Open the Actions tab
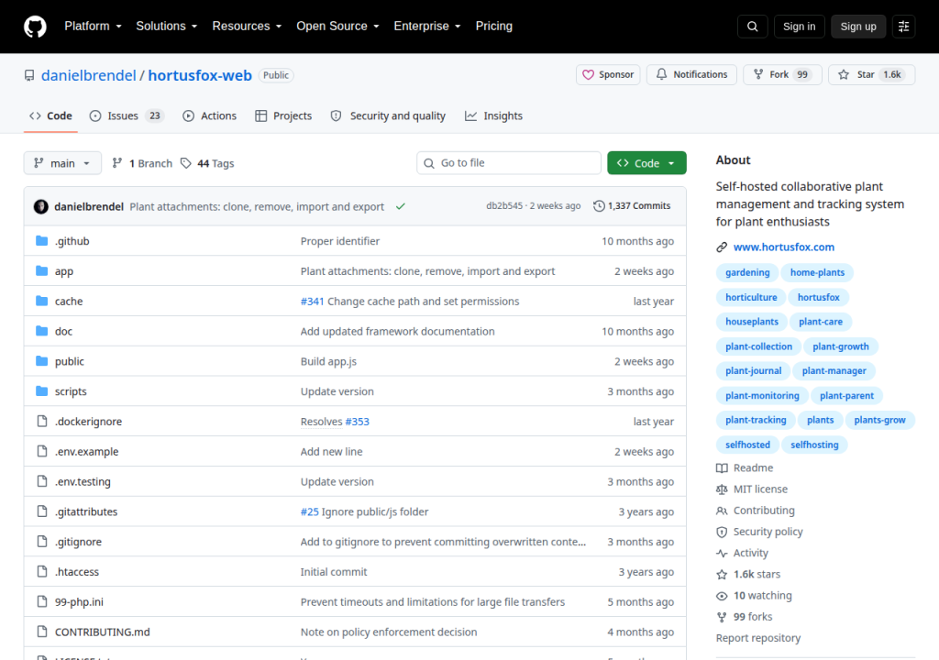Screen dimensions: 939x660 click(x=210, y=116)
